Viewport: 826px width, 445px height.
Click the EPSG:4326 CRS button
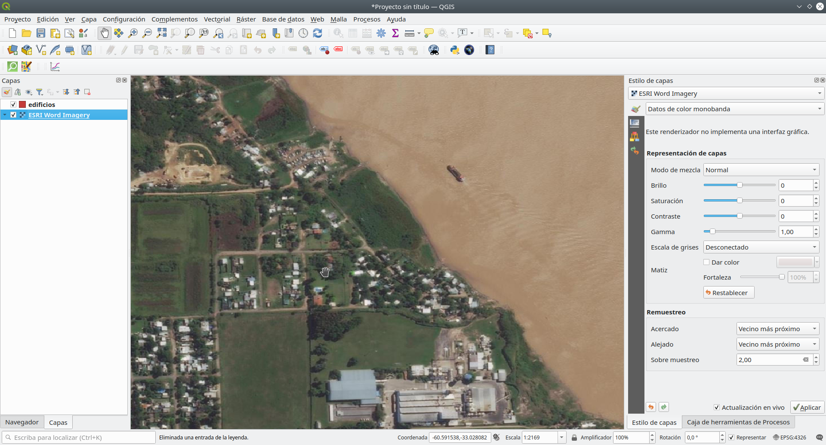coord(789,437)
